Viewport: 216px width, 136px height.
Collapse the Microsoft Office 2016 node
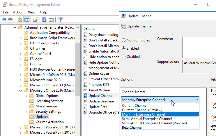pyautogui.click(x=21, y=90)
